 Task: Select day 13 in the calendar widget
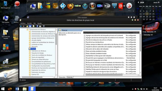tap(147, 14)
